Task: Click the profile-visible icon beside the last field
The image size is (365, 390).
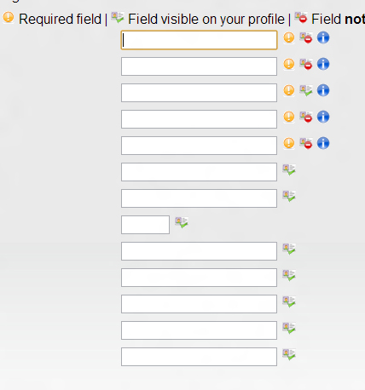Action: coord(289,354)
